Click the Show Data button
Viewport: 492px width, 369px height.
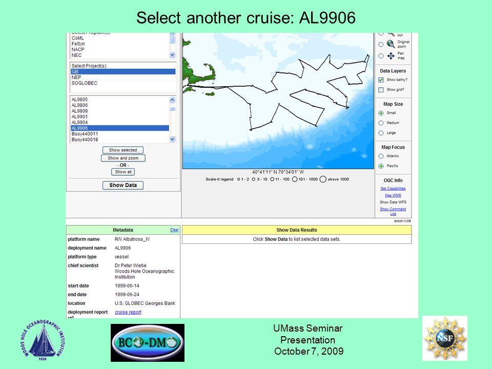123,185
